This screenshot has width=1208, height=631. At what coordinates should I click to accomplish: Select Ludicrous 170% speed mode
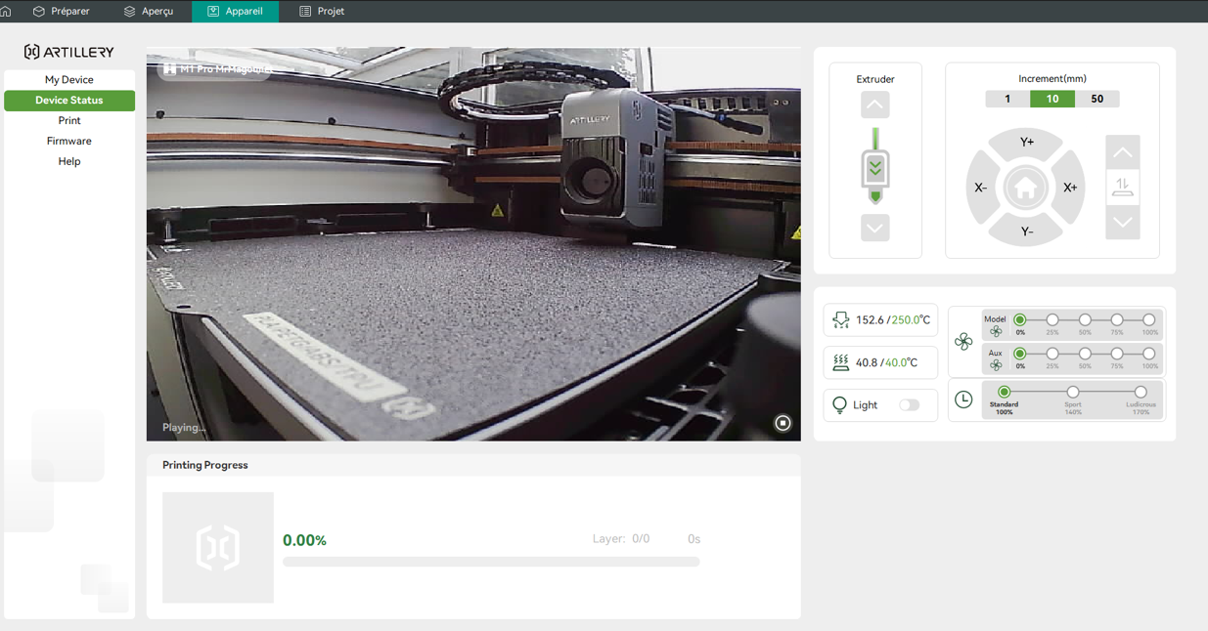[x=1141, y=393]
